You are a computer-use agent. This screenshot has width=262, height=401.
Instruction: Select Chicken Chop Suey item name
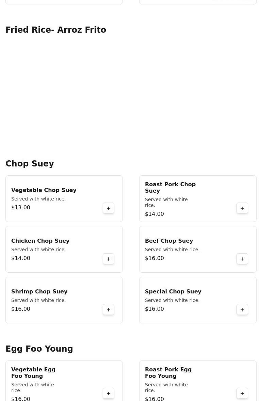click(40, 241)
